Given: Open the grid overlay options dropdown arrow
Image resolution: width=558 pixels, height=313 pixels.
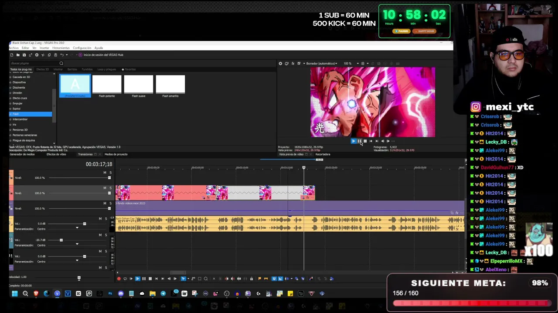Looking at the screenshot, I should pos(367,63).
